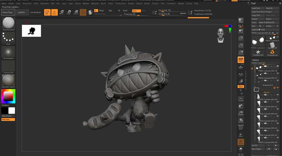282x156 pixels.
Task: Open the Brush menu
Action: point(11,3)
